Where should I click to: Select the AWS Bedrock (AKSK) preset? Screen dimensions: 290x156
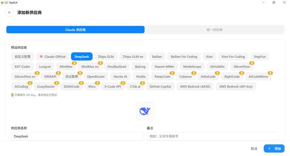pyautogui.click(x=195, y=87)
